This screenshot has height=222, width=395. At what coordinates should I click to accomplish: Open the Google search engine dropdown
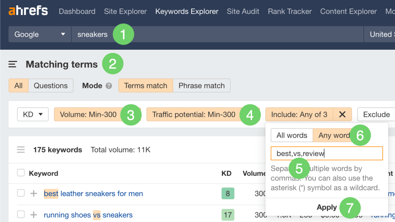coord(39,34)
